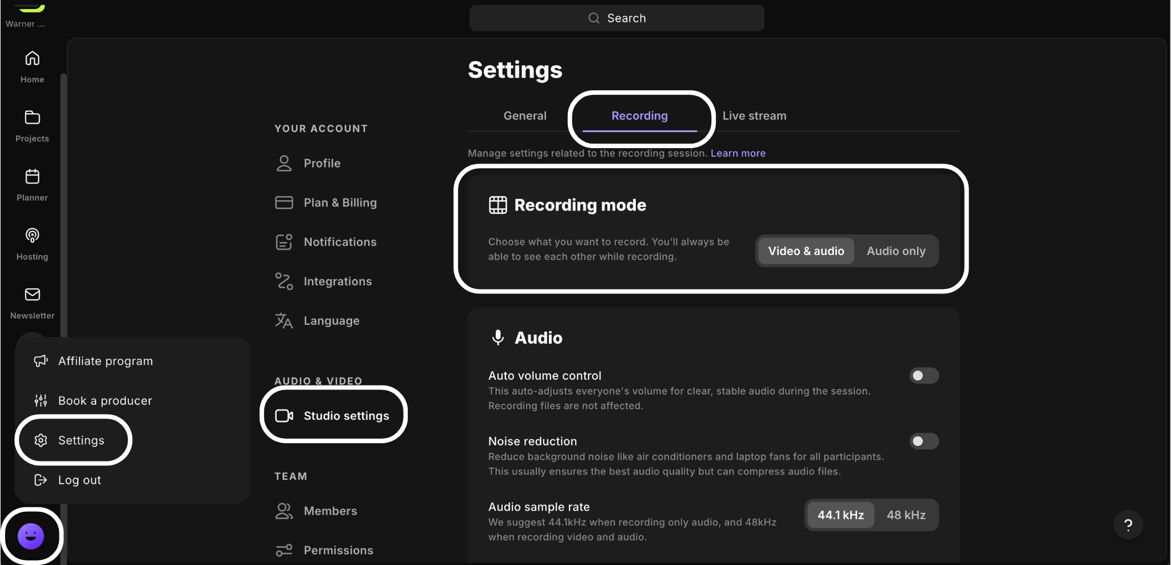
Task: Click the Search field
Action: click(x=616, y=18)
